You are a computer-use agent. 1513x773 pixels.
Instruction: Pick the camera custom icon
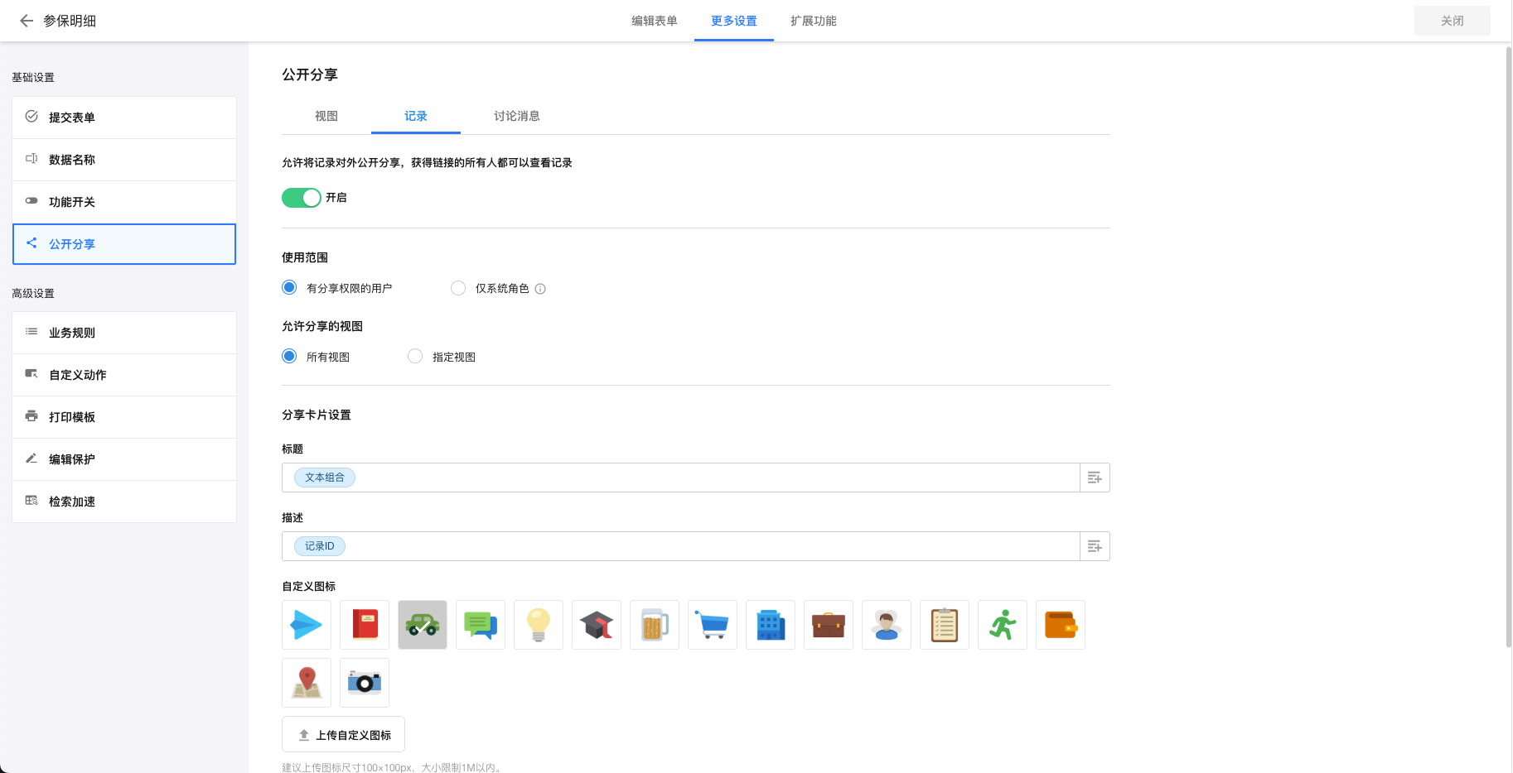(x=365, y=683)
